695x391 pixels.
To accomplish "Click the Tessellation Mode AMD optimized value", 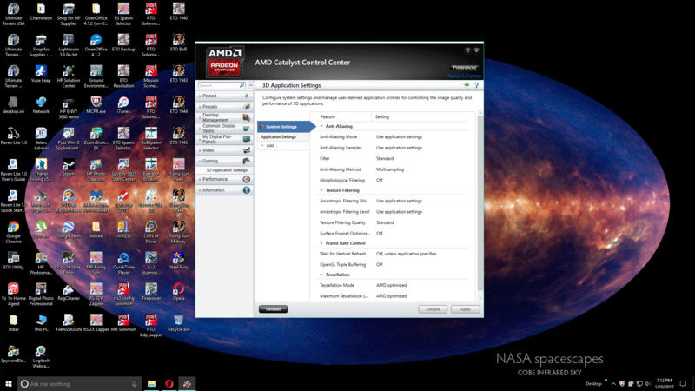I will click(392, 286).
